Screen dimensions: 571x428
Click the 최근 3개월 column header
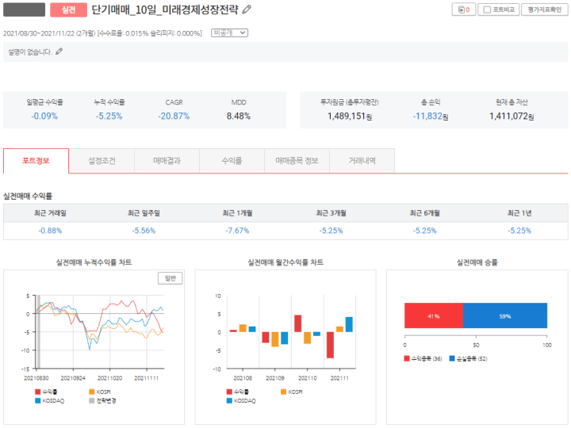point(331,213)
